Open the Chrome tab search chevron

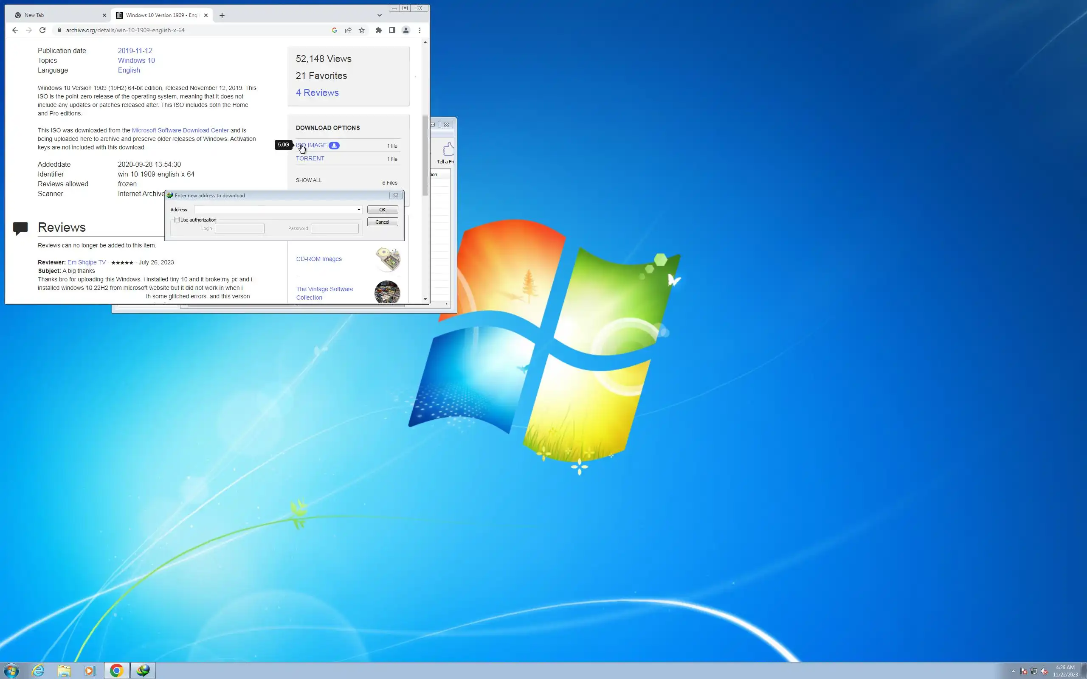point(379,15)
